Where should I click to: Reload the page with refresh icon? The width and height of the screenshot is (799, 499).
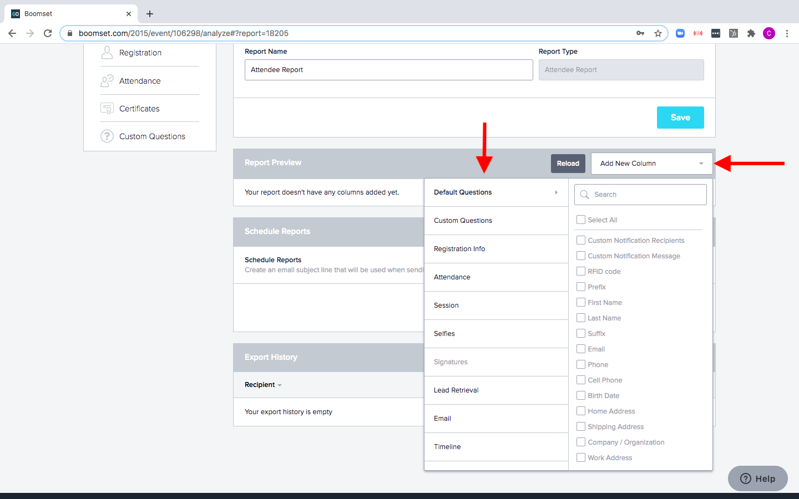pos(48,33)
